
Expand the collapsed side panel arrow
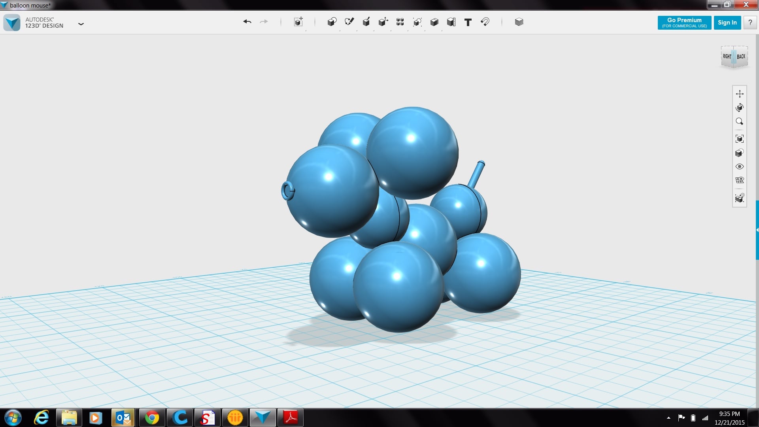point(757,230)
